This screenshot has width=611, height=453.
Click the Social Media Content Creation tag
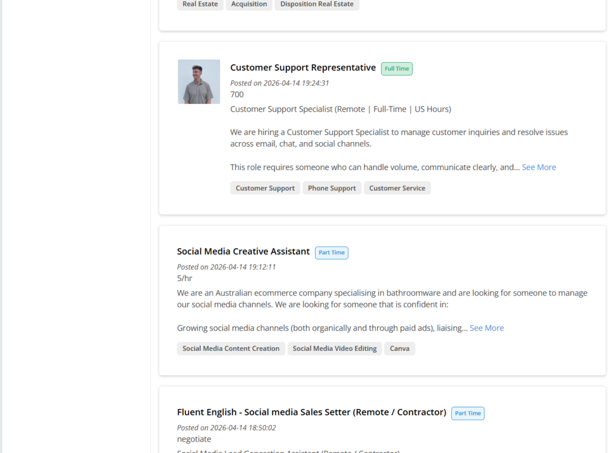[231, 348]
